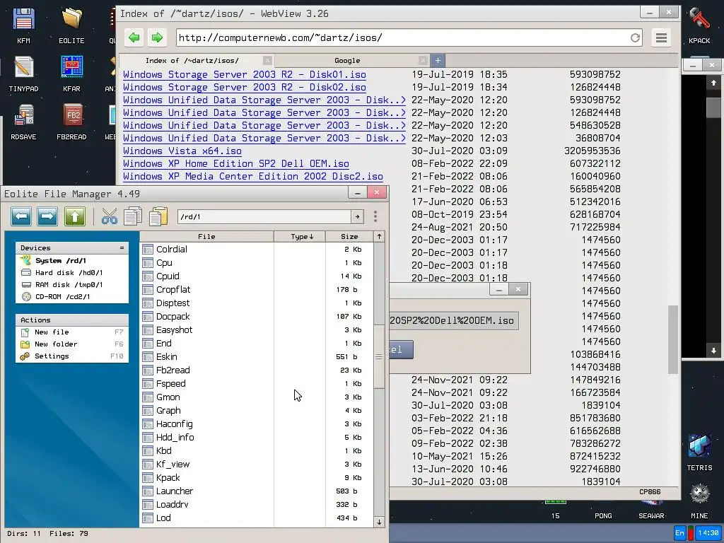Screen dimensions: 724x543
Task: Select the Colrdial file
Action: [x=256, y=250]
